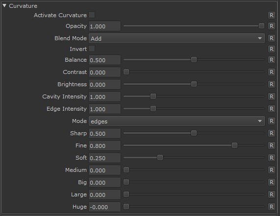The width and height of the screenshot is (280, 216).
Task: Click the R reset button for Soft
Action: click(272, 158)
